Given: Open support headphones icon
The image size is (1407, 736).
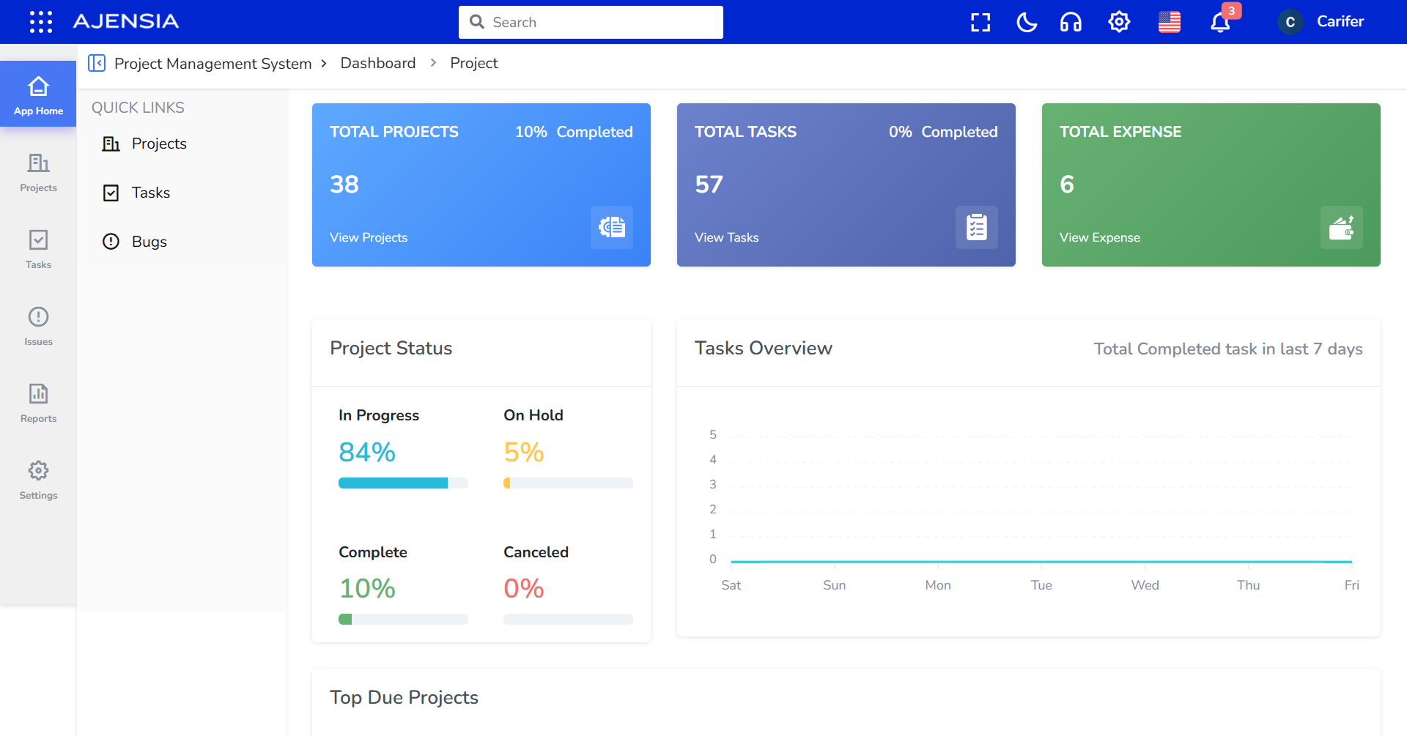Looking at the screenshot, I should (x=1071, y=22).
